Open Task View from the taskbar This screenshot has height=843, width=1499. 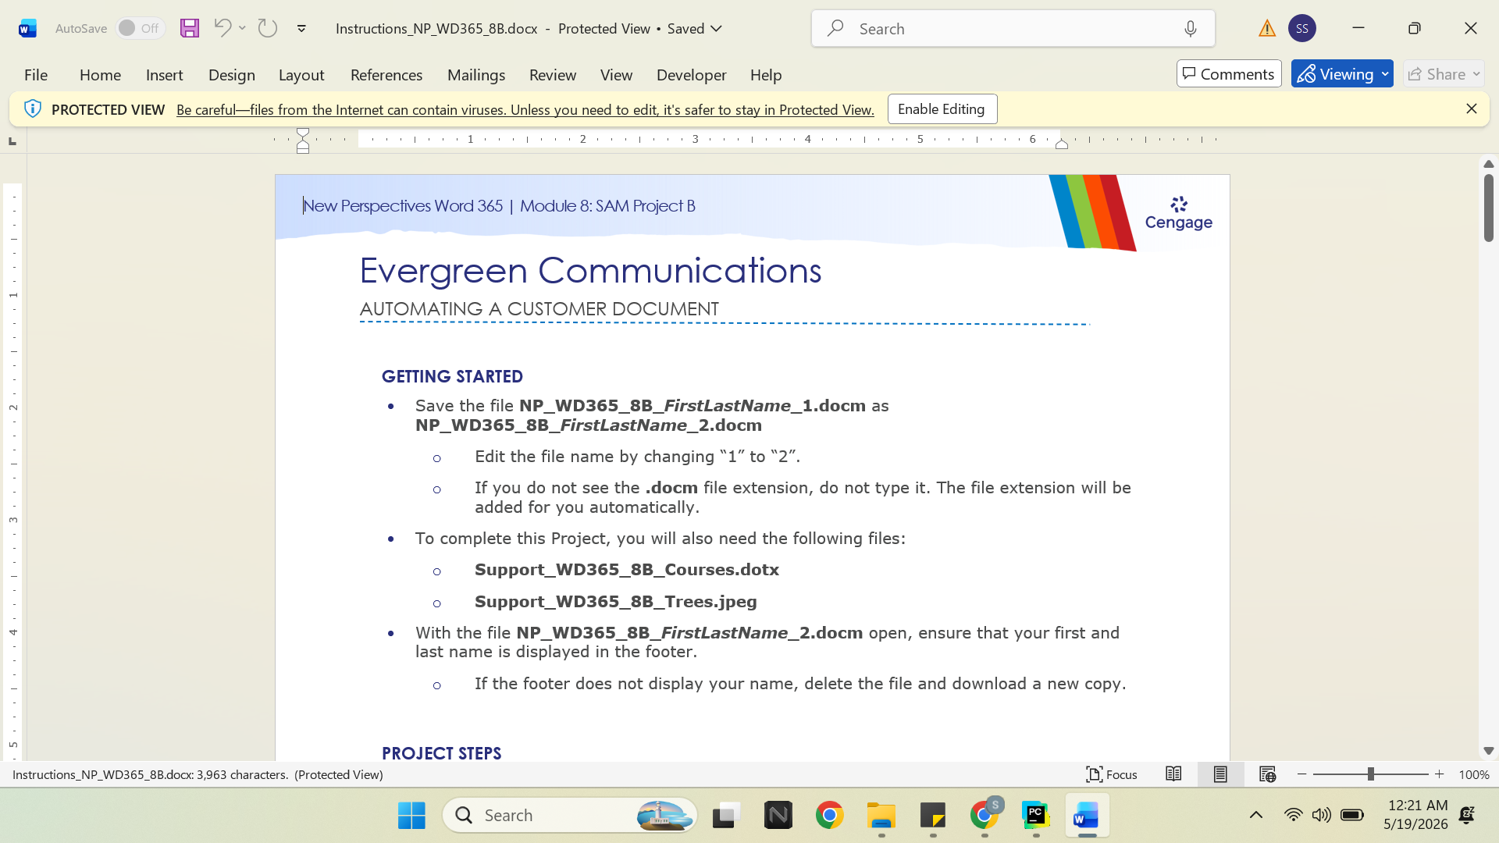tap(726, 816)
